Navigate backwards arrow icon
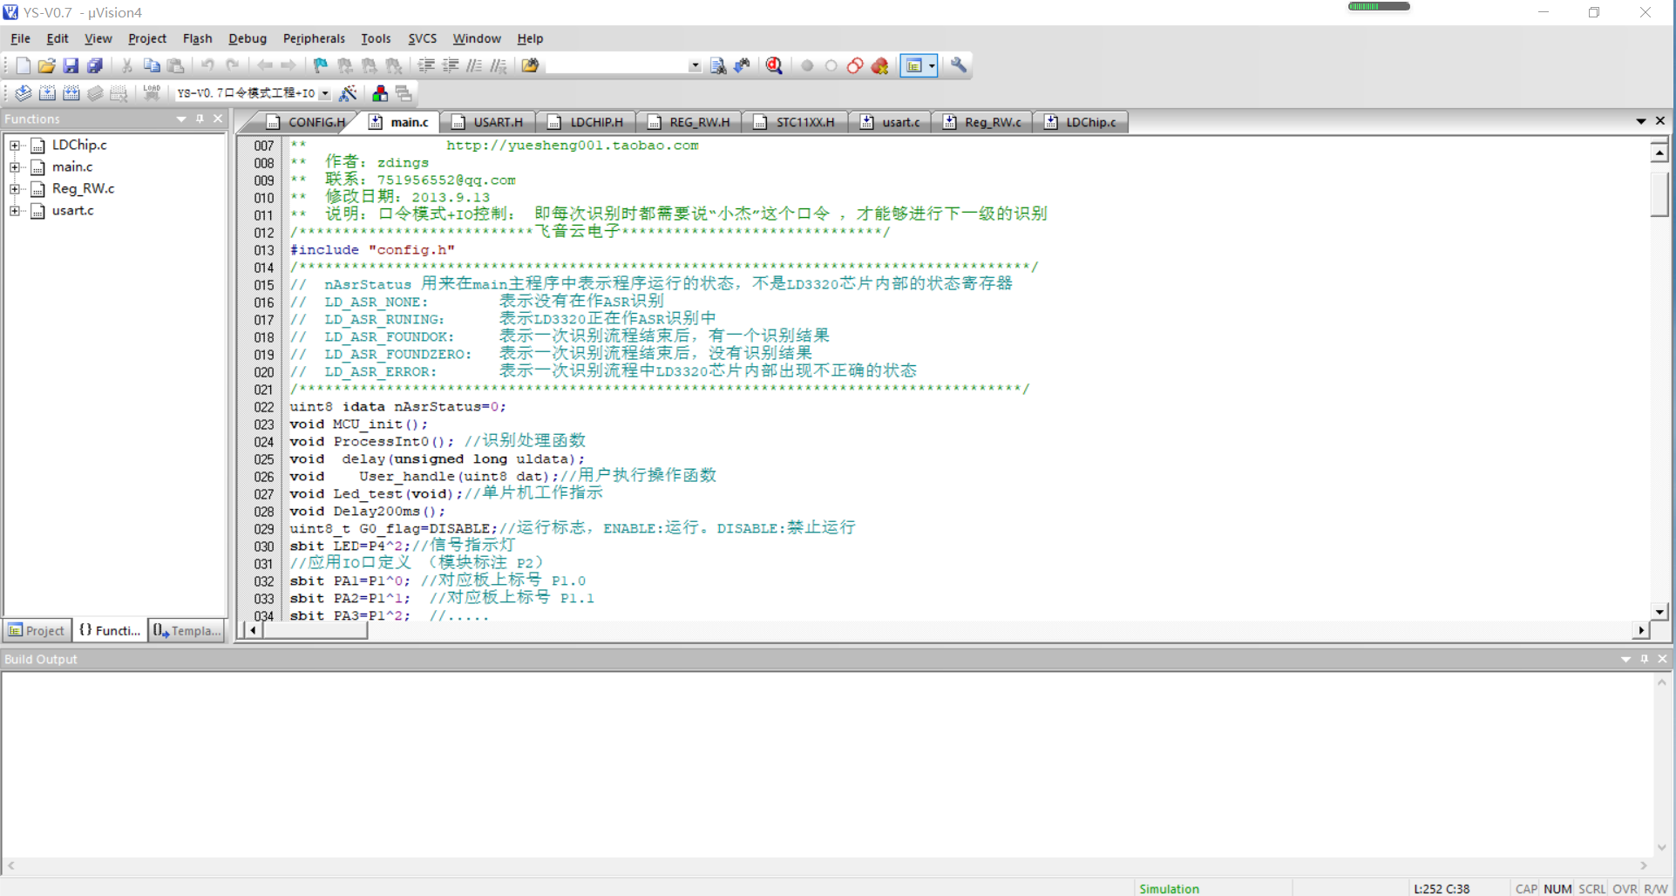 coord(264,65)
